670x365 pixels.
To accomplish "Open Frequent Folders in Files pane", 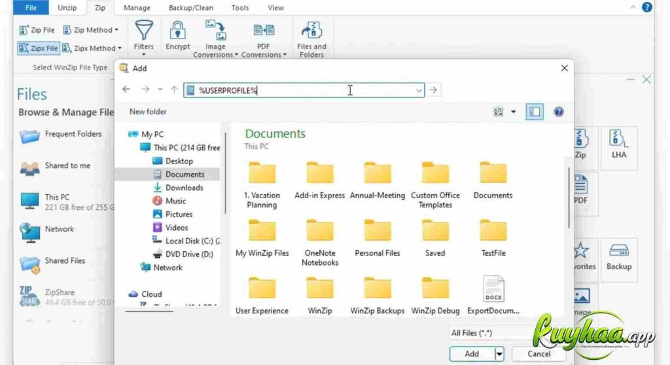I will pyautogui.click(x=61, y=136).
